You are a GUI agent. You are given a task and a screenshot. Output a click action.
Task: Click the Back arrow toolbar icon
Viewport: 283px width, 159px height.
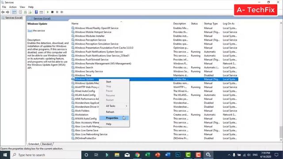3,12
